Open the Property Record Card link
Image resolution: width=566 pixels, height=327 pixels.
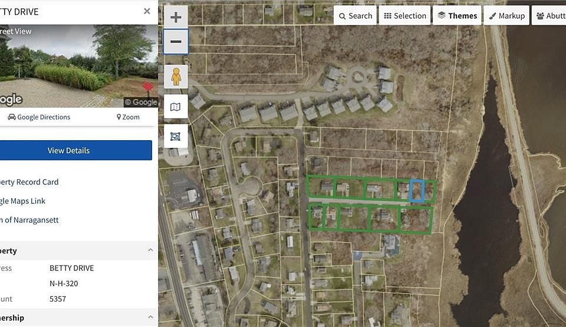coord(29,182)
